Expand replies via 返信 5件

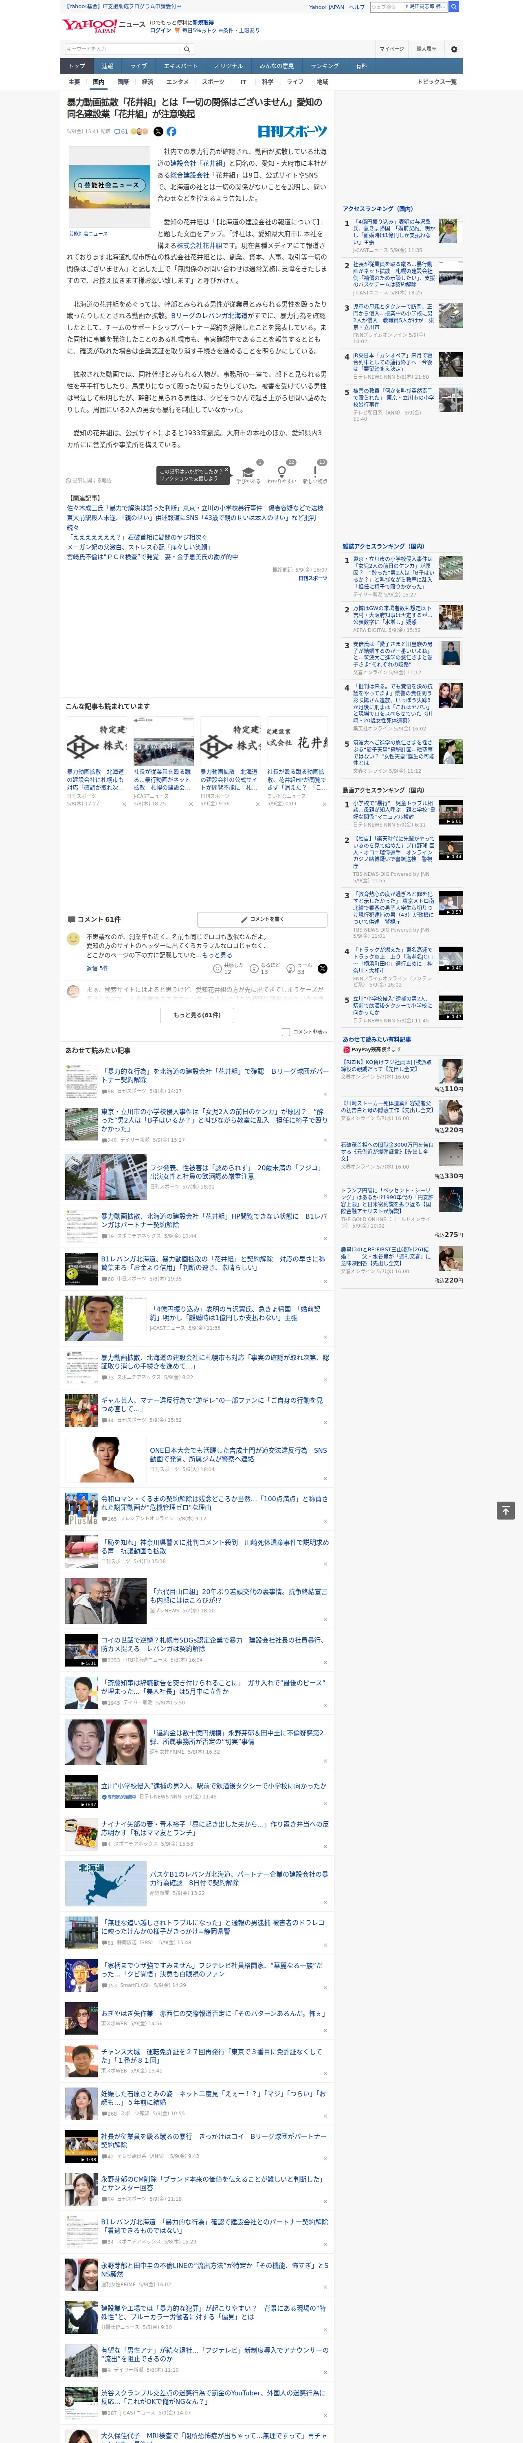pos(97,968)
